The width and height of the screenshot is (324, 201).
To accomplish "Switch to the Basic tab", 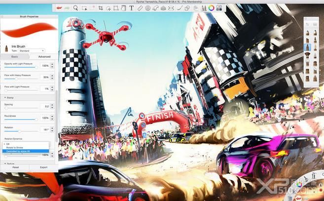I will [15, 57].
